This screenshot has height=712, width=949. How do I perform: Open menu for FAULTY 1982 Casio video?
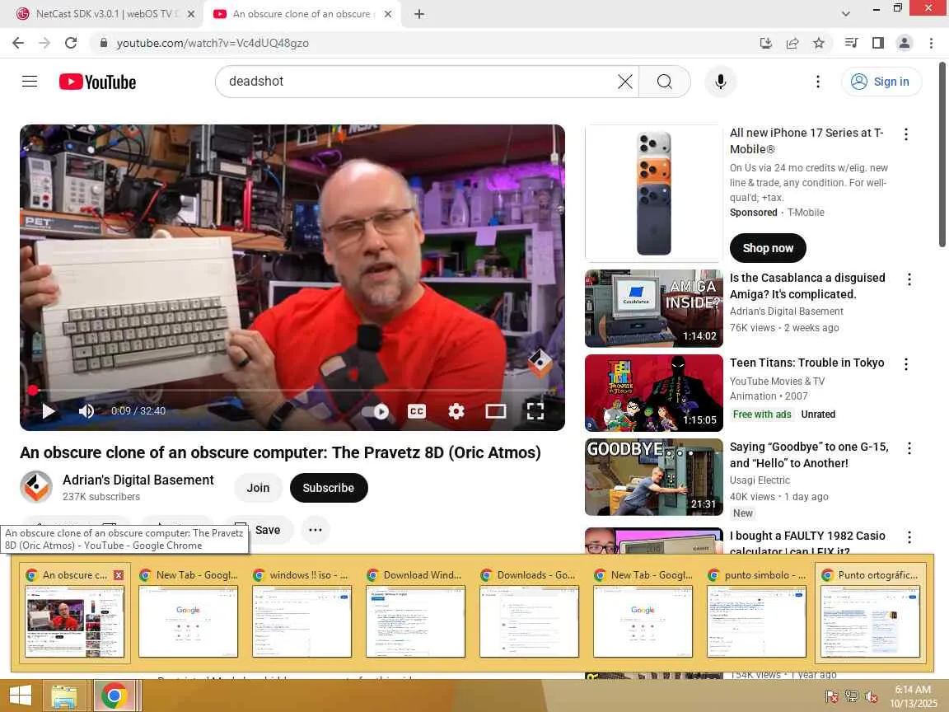tap(909, 537)
